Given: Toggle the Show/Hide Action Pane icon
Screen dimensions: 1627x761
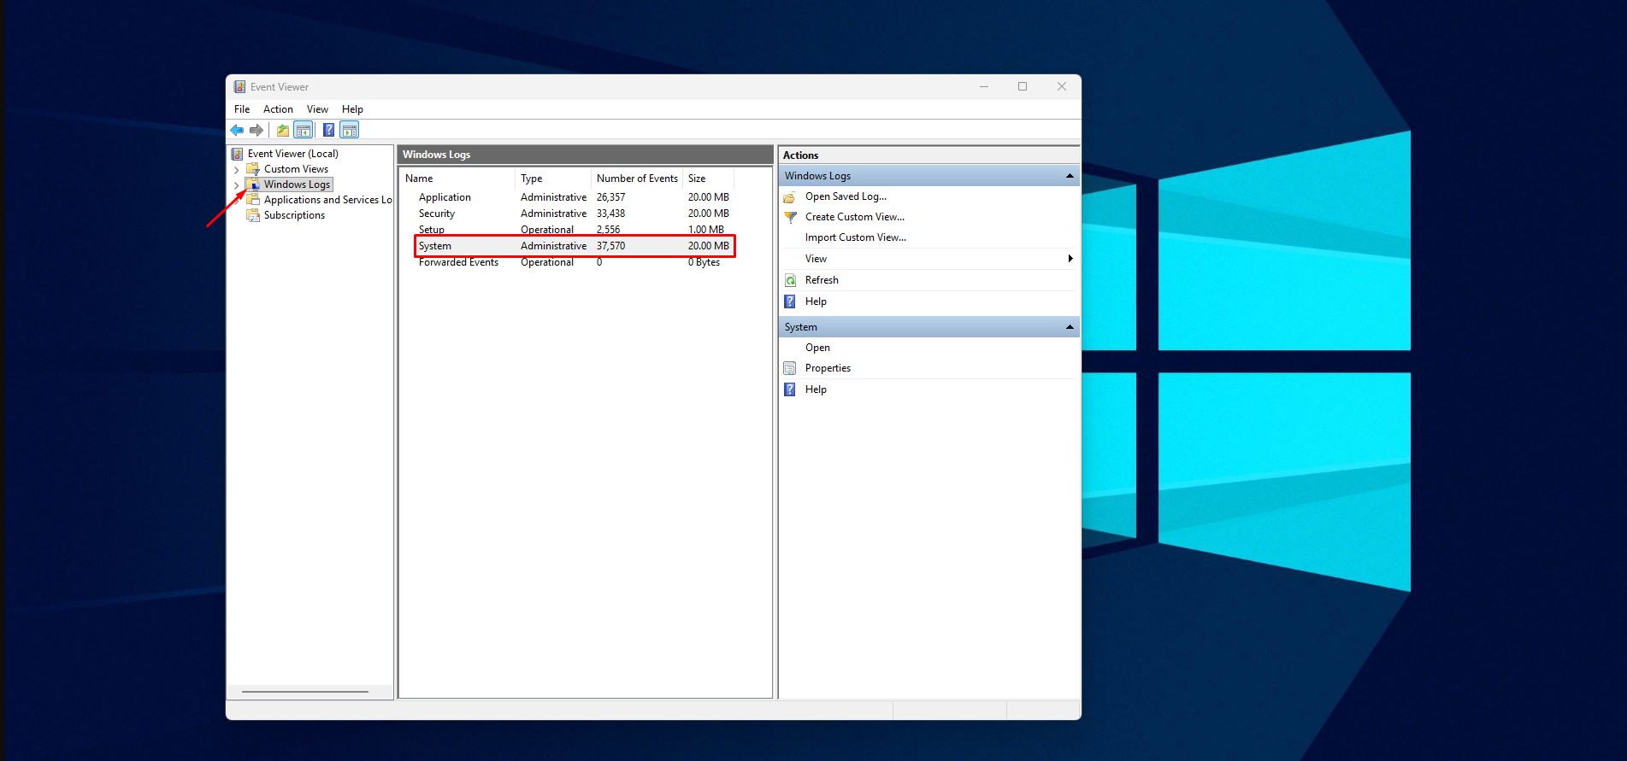Looking at the screenshot, I should [349, 130].
